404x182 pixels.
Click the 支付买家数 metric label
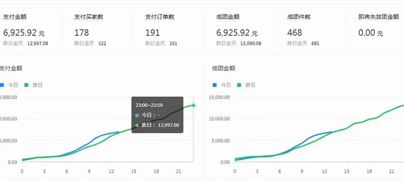pos(89,17)
